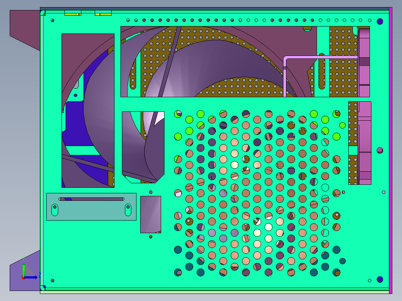Select the second yellow tab on the top edge
The image size is (402, 301).
[103, 13]
